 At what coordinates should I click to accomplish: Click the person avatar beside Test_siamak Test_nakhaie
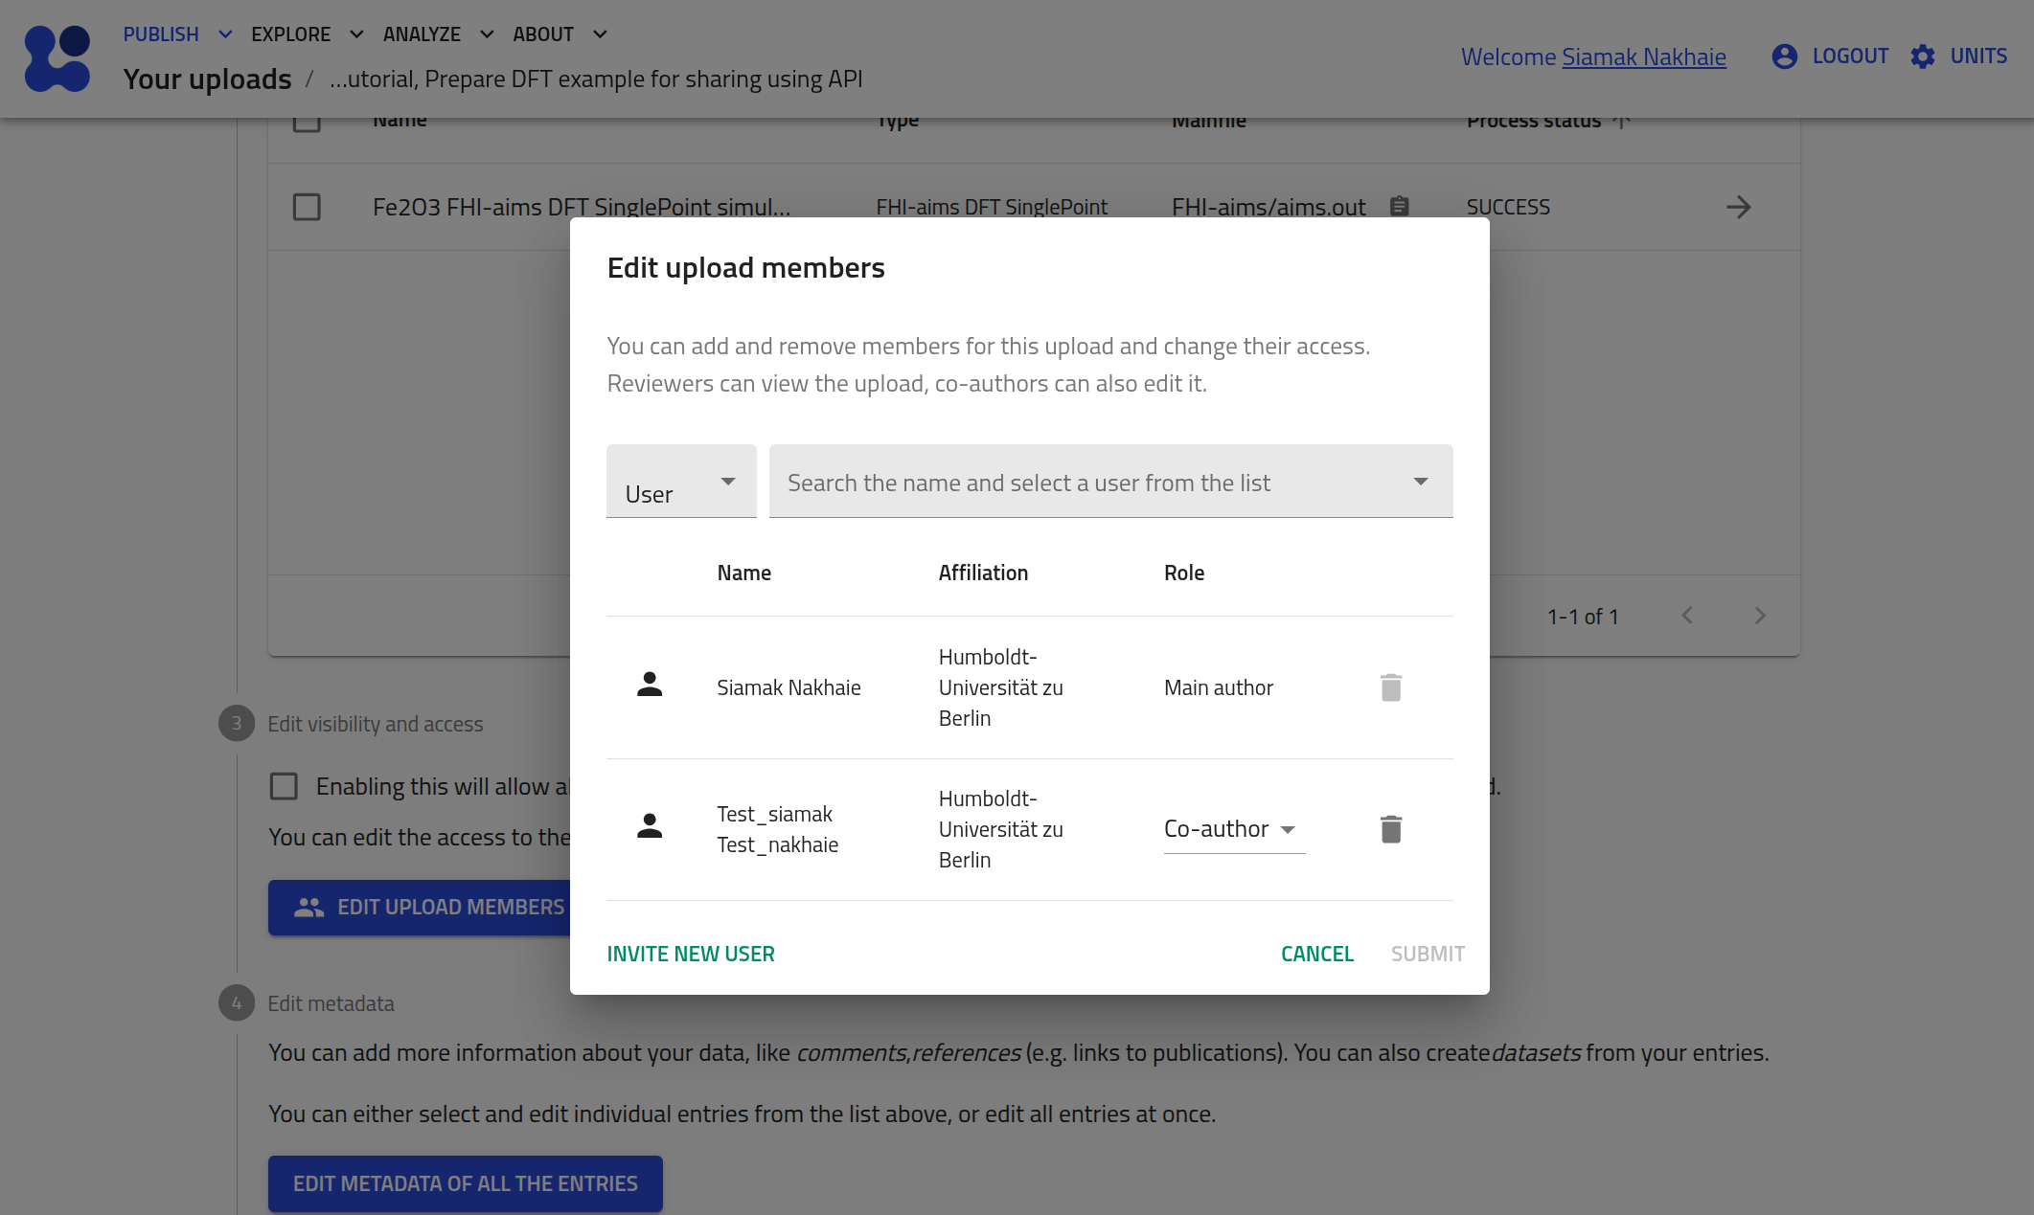click(651, 827)
